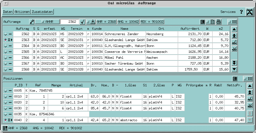Open the Zusatzdaten menu
The width and height of the screenshot is (256, 133).
click(x=42, y=12)
